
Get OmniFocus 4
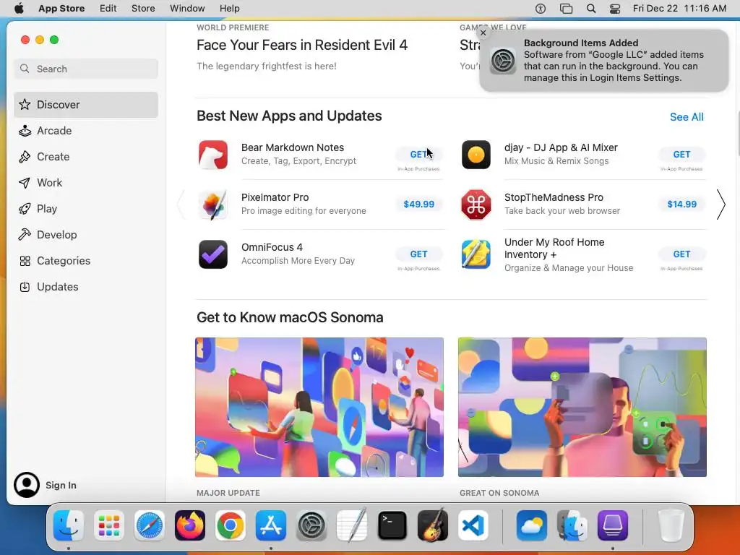click(418, 254)
